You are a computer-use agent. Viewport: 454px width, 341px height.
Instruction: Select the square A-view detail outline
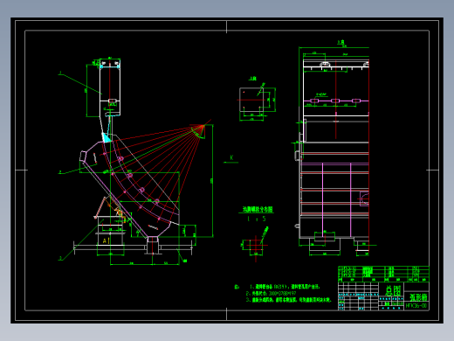point(251,100)
